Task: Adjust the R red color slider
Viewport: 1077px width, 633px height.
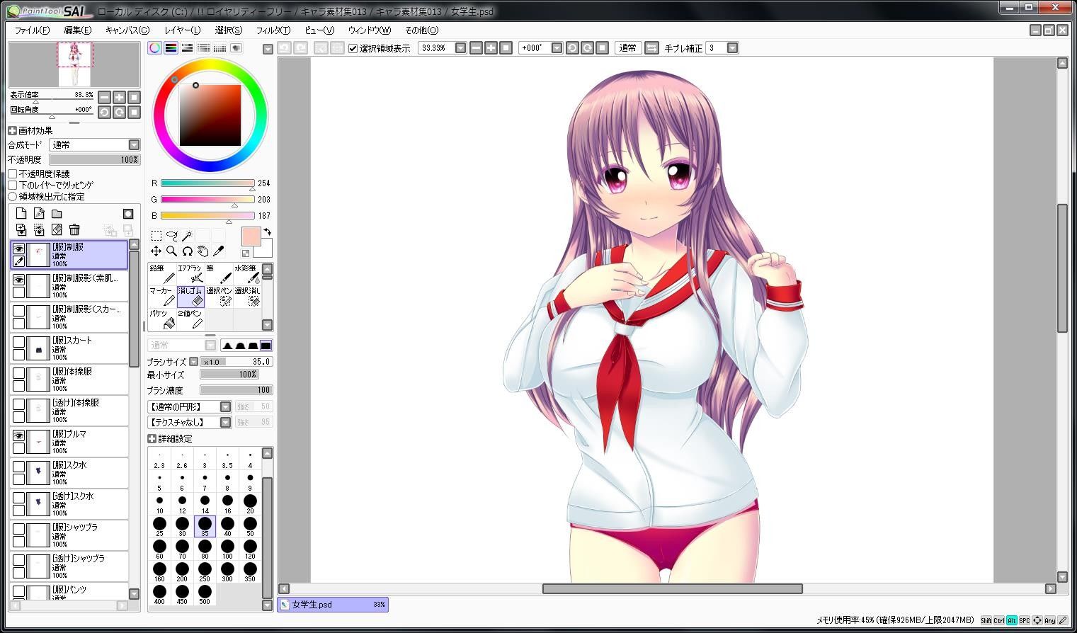Action: click(x=207, y=183)
